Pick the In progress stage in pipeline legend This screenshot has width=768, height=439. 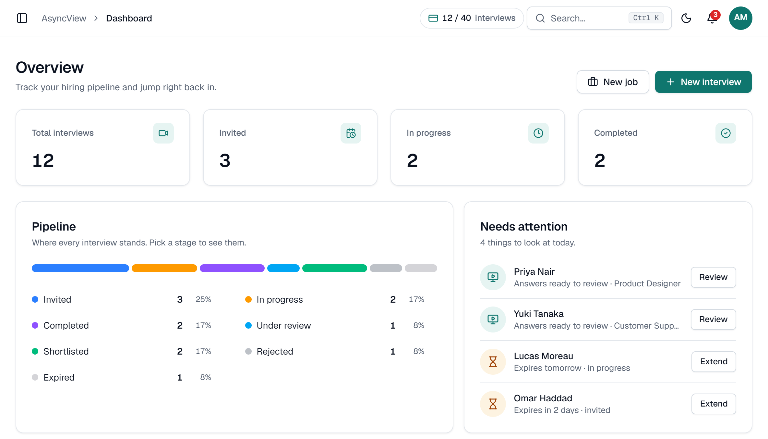pyautogui.click(x=335, y=299)
